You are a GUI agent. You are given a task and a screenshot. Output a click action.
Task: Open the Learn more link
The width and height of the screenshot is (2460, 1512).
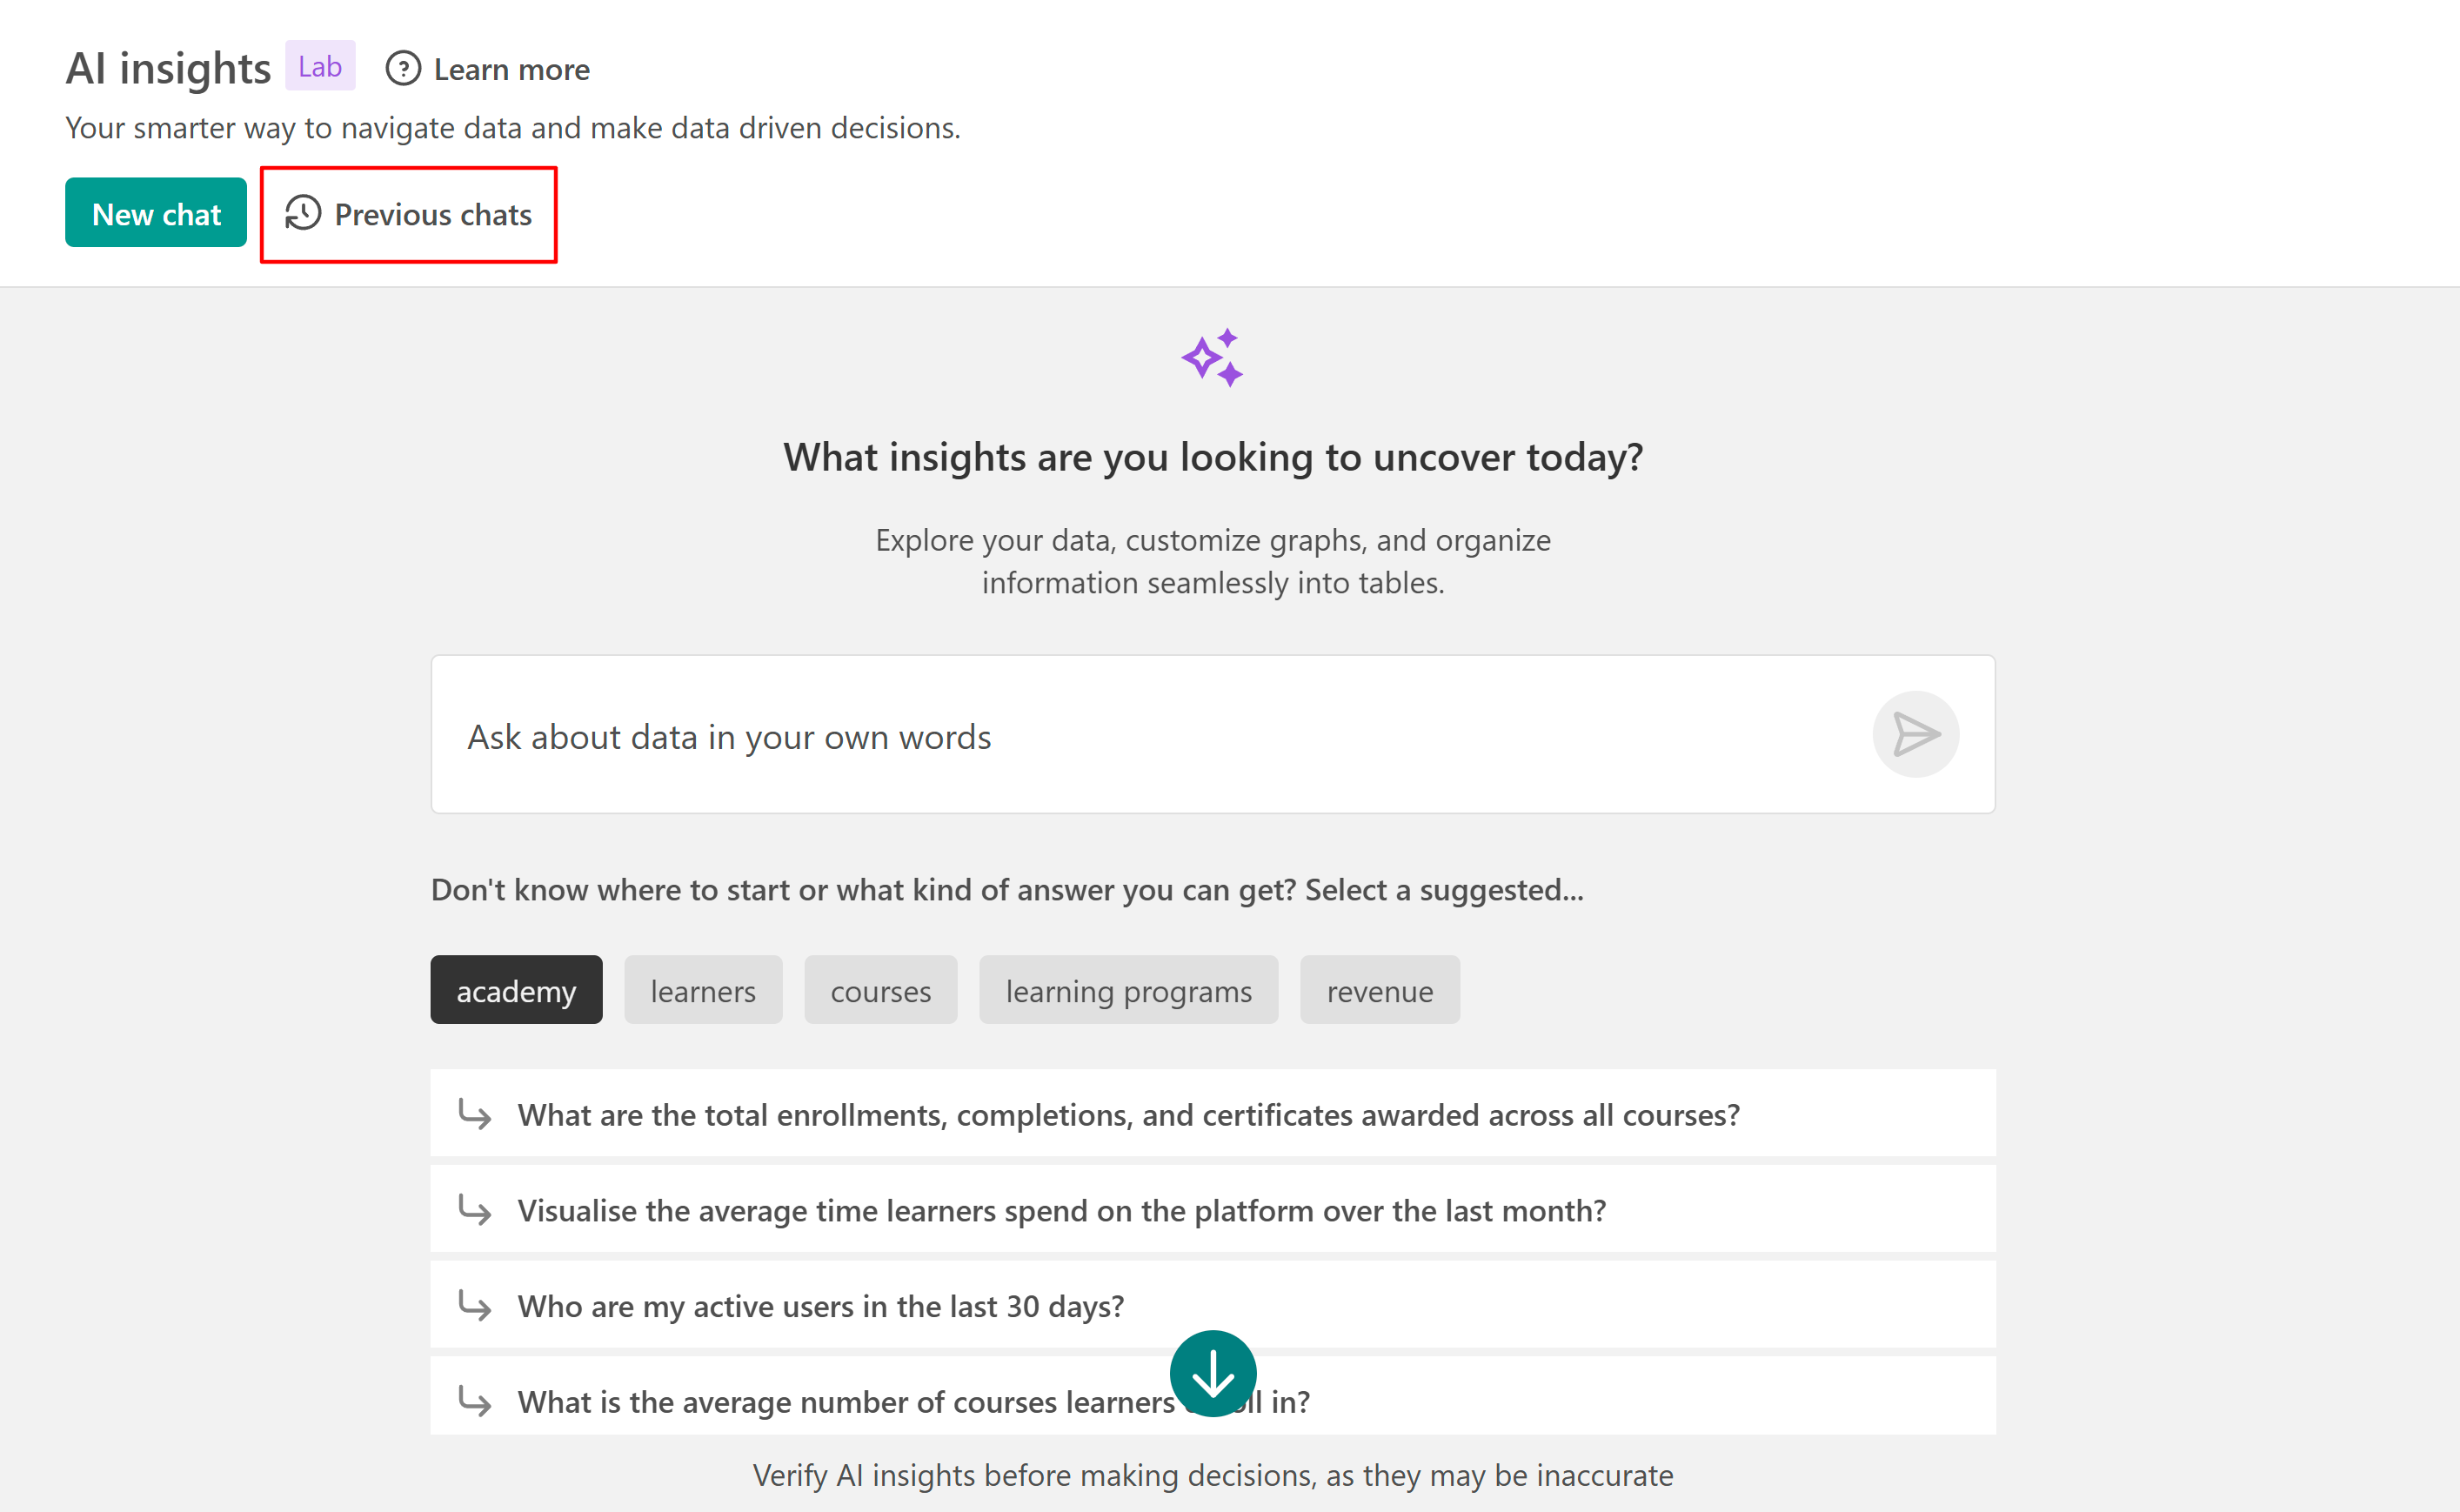(511, 69)
